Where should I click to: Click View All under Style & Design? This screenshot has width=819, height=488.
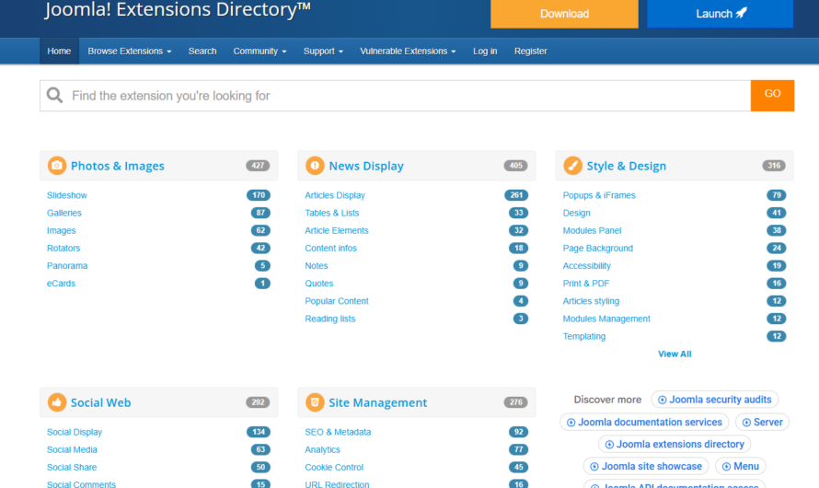(x=675, y=354)
